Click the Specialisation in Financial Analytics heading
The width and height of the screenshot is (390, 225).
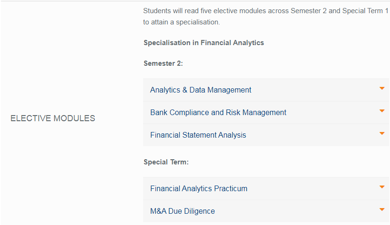point(204,43)
